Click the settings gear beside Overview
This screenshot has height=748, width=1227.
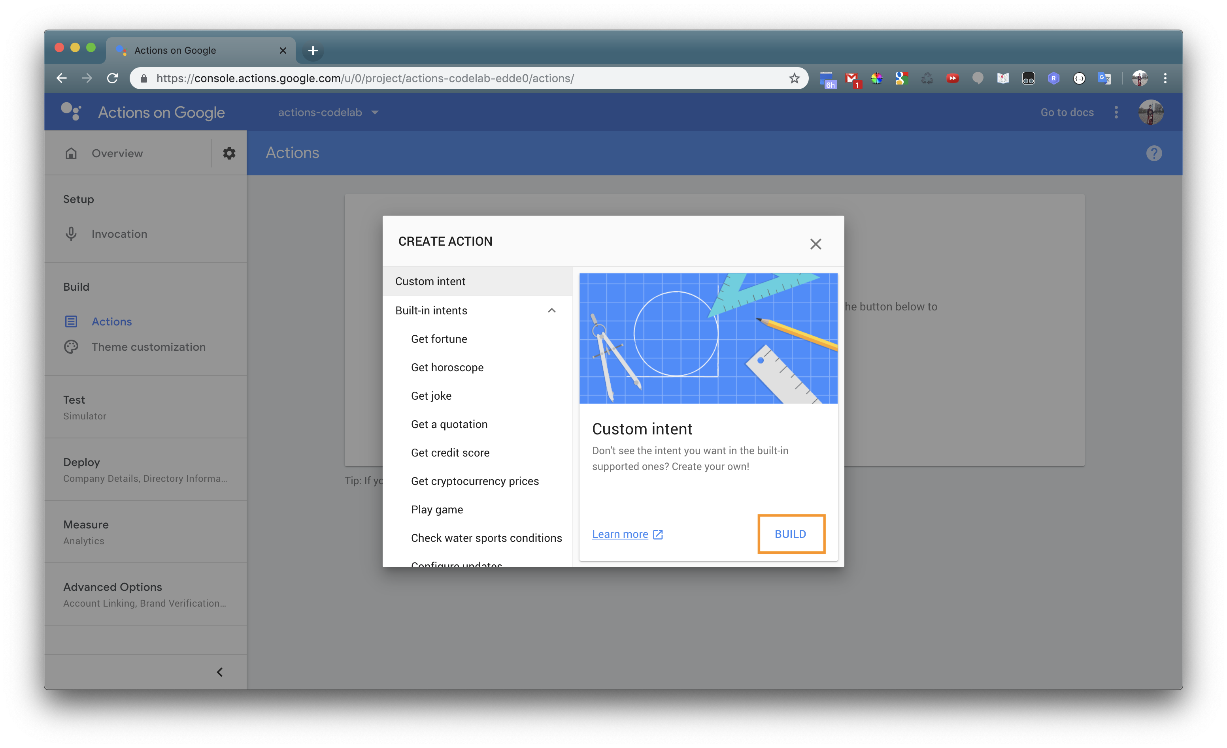coord(229,153)
